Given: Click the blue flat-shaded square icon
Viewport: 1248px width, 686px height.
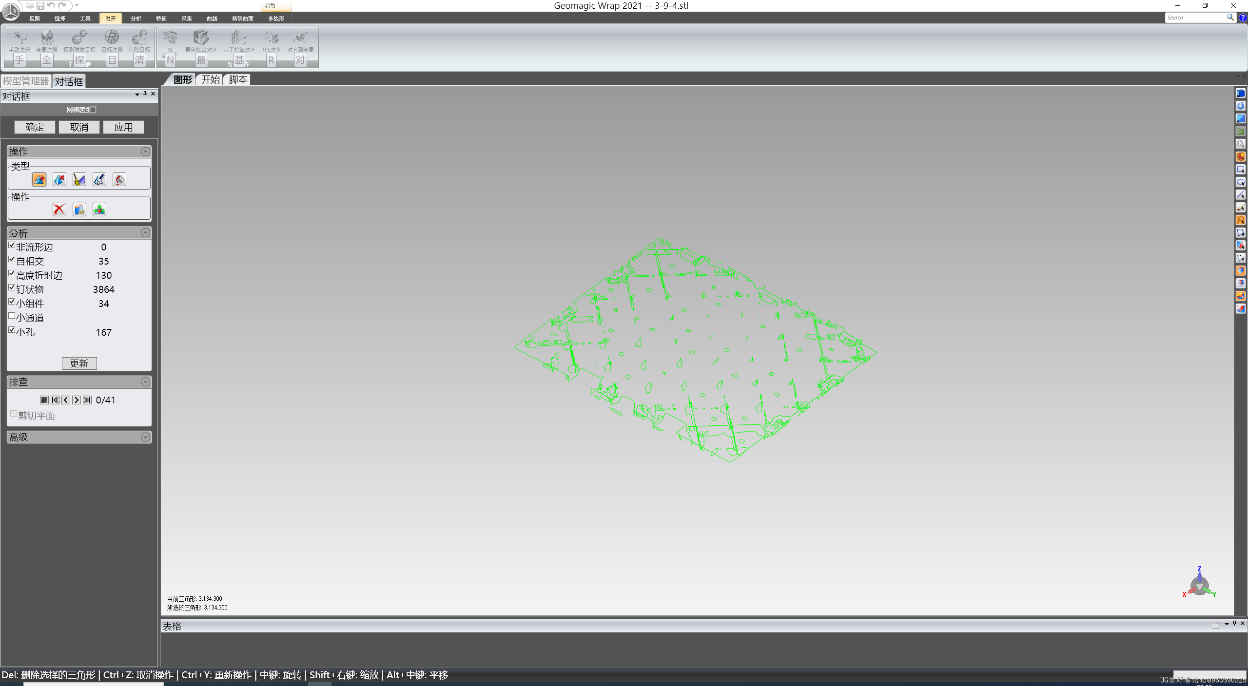Looking at the screenshot, I should tap(1241, 118).
